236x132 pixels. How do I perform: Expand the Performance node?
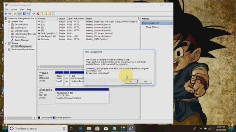pos(9,37)
